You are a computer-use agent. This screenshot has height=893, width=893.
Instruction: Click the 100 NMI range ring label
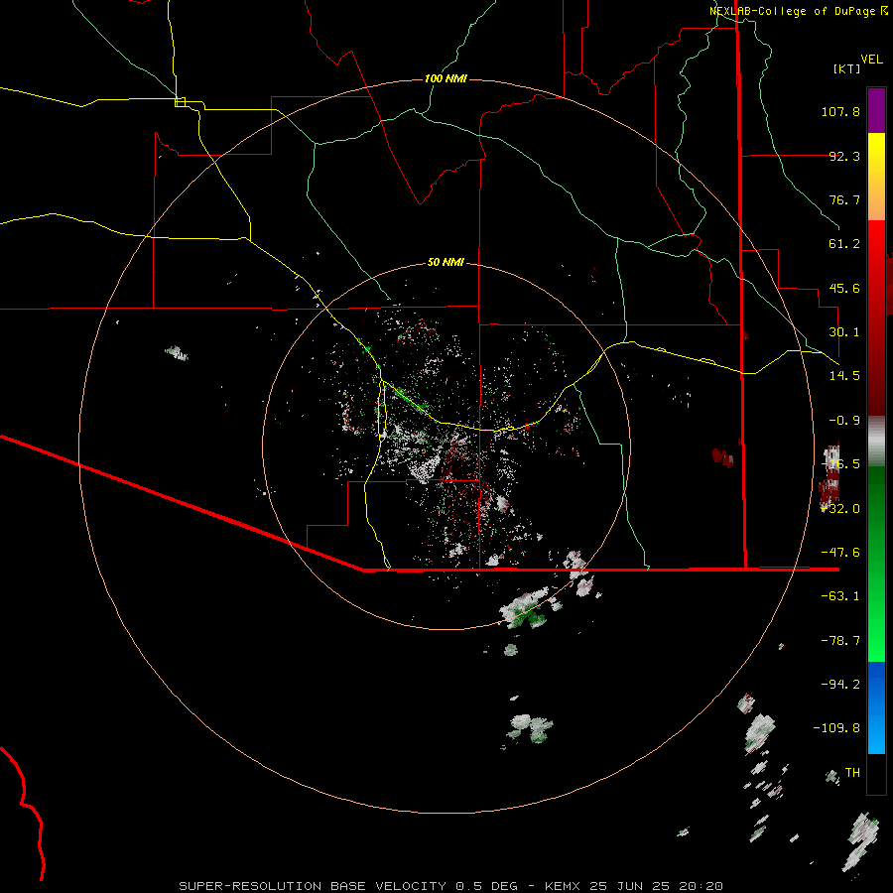[x=446, y=78]
